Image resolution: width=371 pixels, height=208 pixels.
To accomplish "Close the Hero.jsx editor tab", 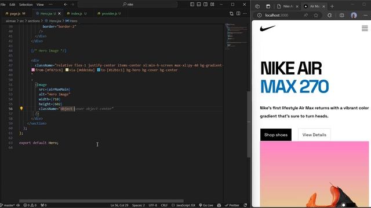I will pos(59,14).
